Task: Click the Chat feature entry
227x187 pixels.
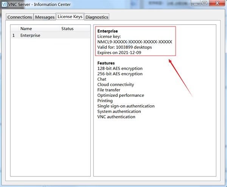Action: [x=102, y=79]
